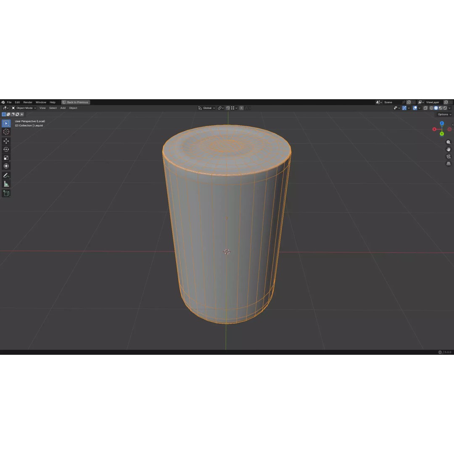Select the Rotate tool
Viewport: 454px width, 454px height.
(x=6, y=149)
